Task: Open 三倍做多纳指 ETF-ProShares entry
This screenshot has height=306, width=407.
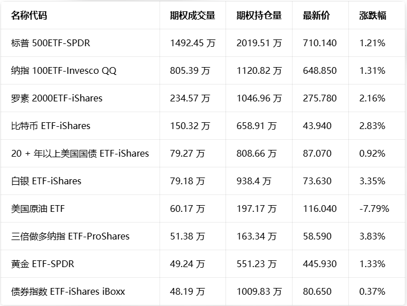Action: [70, 236]
